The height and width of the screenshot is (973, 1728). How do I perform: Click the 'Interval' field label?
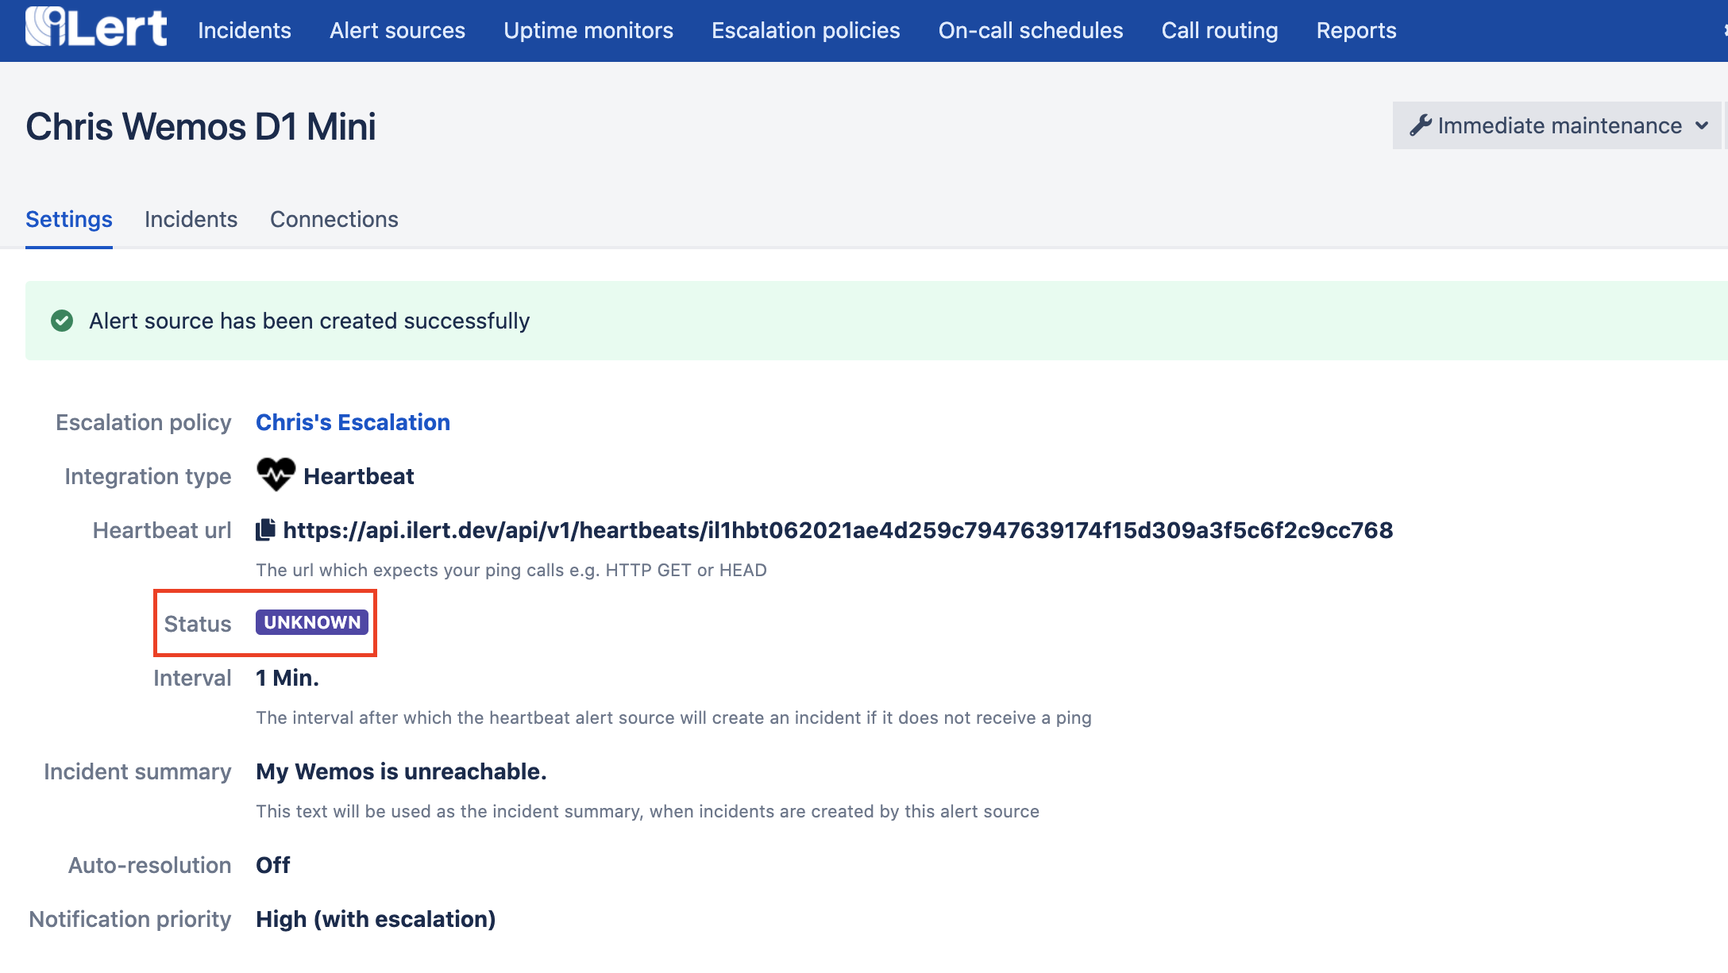[192, 678]
